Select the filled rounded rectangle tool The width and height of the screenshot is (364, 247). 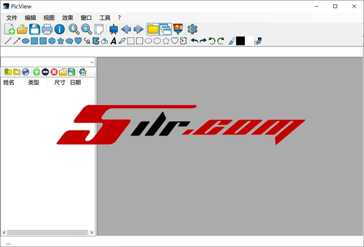tap(43, 41)
